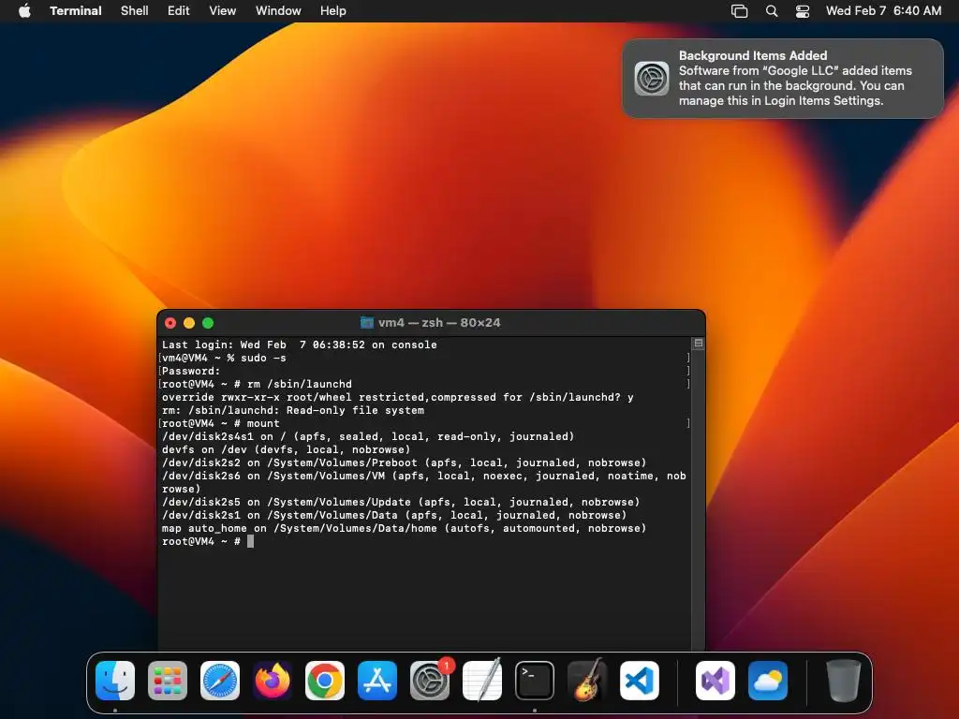Screen dimensions: 959x719
Task: Open Control Center in menu bar
Action: [803, 11]
